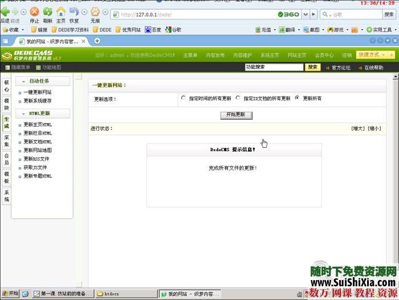Close the 我的网站 browser tab
The image size is (399, 300).
pos(83,41)
